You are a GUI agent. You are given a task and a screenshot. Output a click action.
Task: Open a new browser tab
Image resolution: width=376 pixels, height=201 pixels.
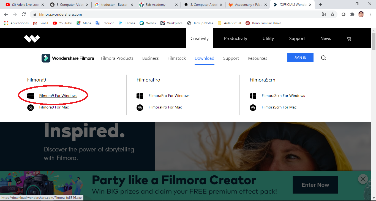(321, 5)
